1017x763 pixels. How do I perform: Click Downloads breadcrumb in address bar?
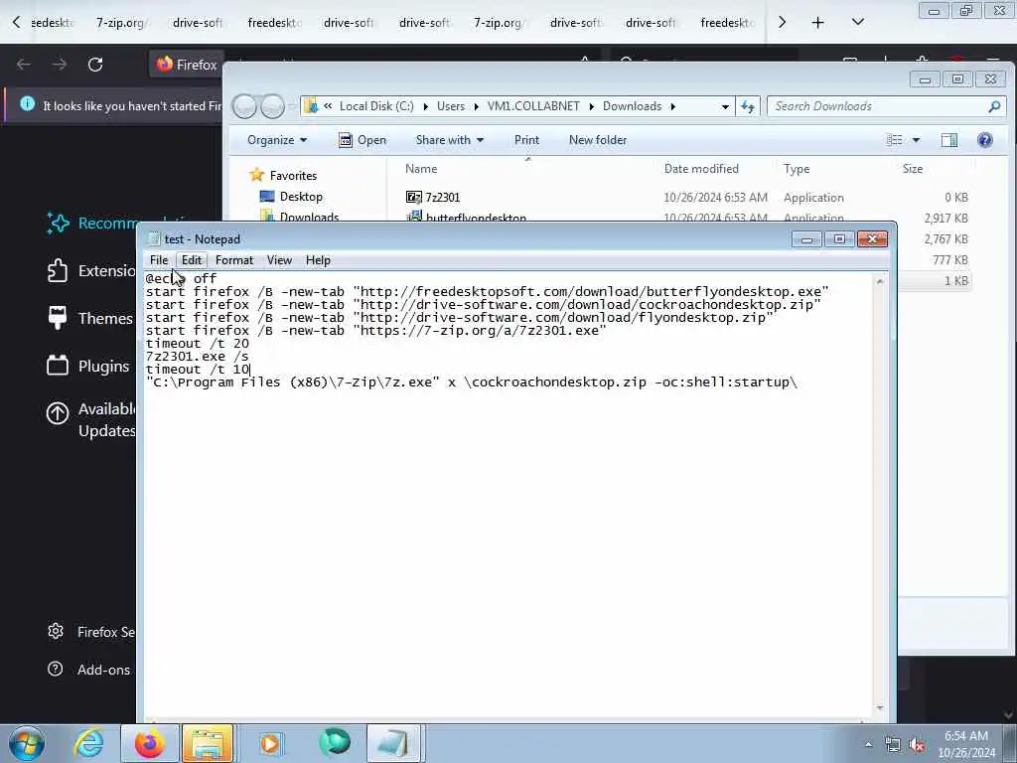[x=632, y=106]
